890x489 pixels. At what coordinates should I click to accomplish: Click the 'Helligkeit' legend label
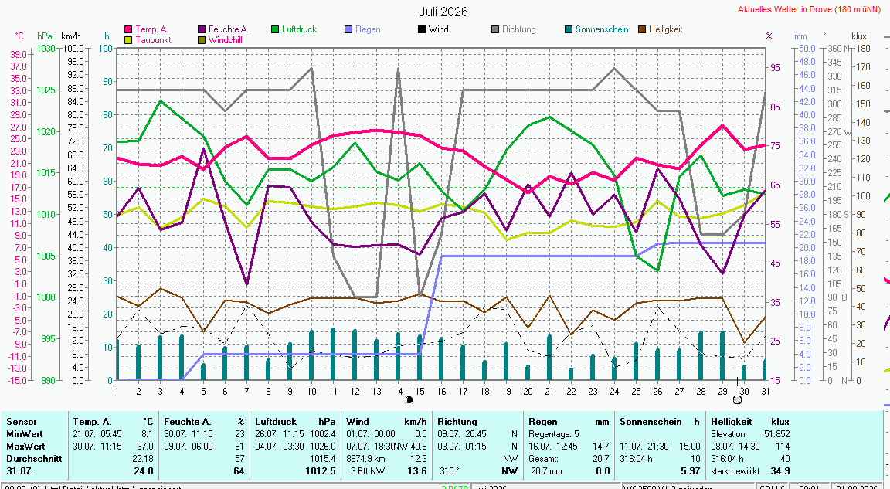point(666,29)
